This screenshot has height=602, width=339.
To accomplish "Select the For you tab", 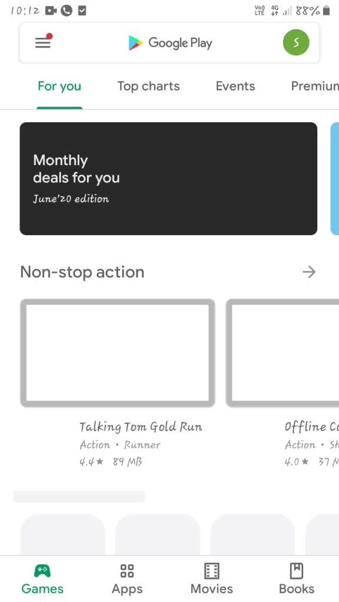I will 59,86.
